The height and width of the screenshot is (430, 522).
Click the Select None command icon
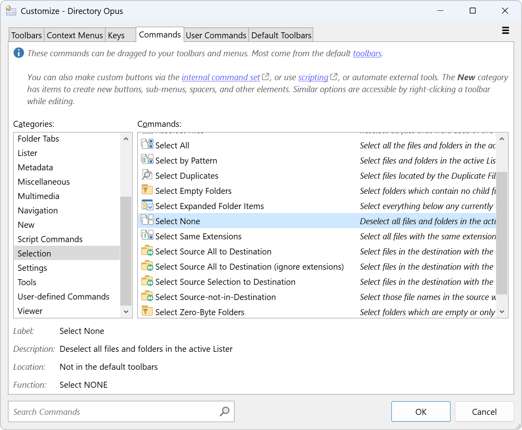[x=147, y=220]
